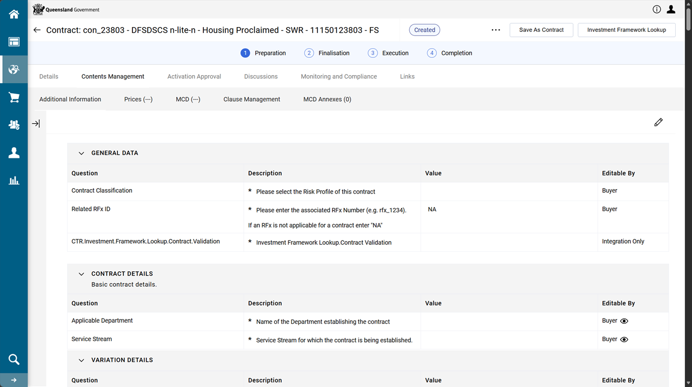Collapse the Variation Details section
692x387 pixels.
pyautogui.click(x=82, y=361)
